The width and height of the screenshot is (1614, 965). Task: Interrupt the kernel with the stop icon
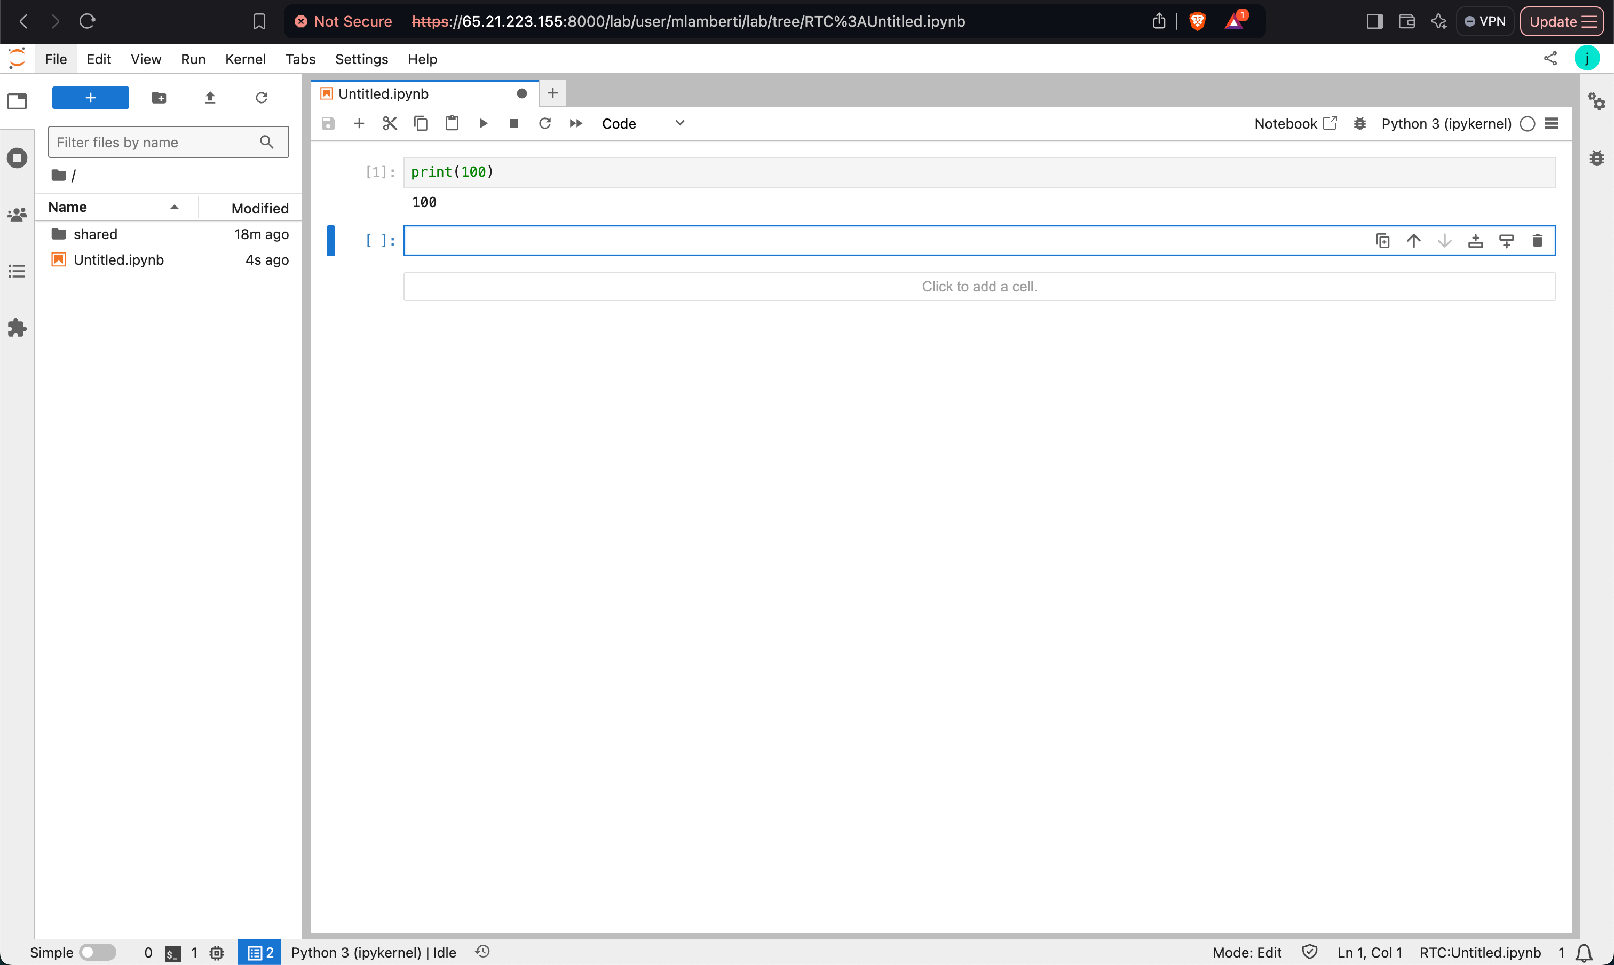pos(514,123)
